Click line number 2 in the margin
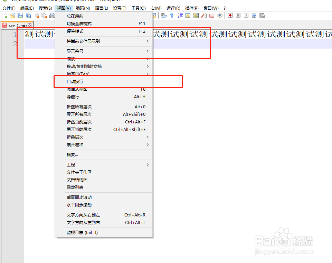Viewport: 332px width, 263px height. click(x=15, y=43)
